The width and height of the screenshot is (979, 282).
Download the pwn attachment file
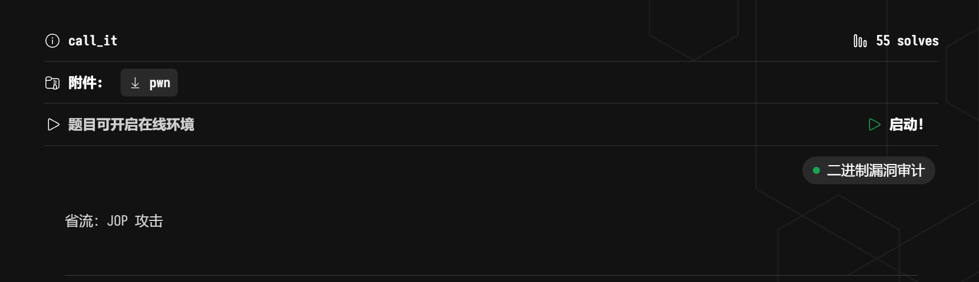(x=149, y=83)
